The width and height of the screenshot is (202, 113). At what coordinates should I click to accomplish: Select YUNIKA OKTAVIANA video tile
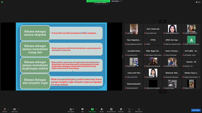click(x=172, y=62)
